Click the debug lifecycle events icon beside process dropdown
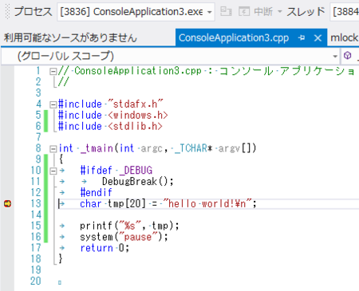 pyautogui.click(x=226, y=12)
